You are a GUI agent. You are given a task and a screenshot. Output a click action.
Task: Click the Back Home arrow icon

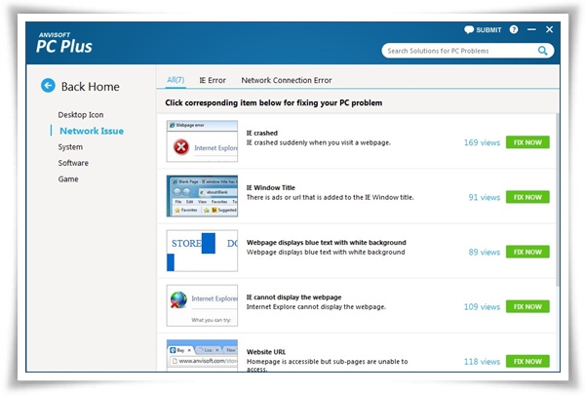tap(48, 86)
